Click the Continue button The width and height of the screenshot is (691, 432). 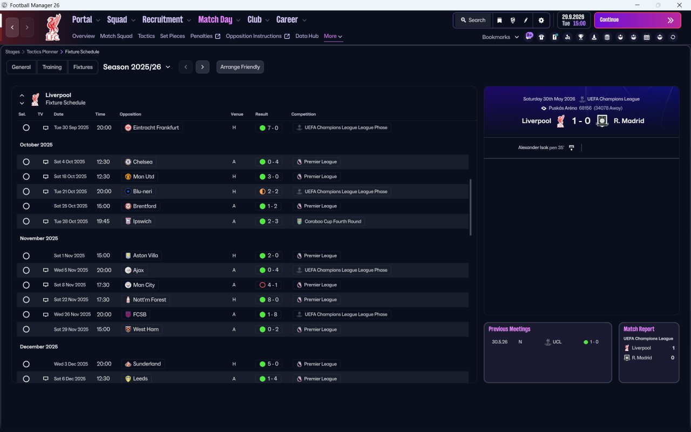tap(638, 20)
